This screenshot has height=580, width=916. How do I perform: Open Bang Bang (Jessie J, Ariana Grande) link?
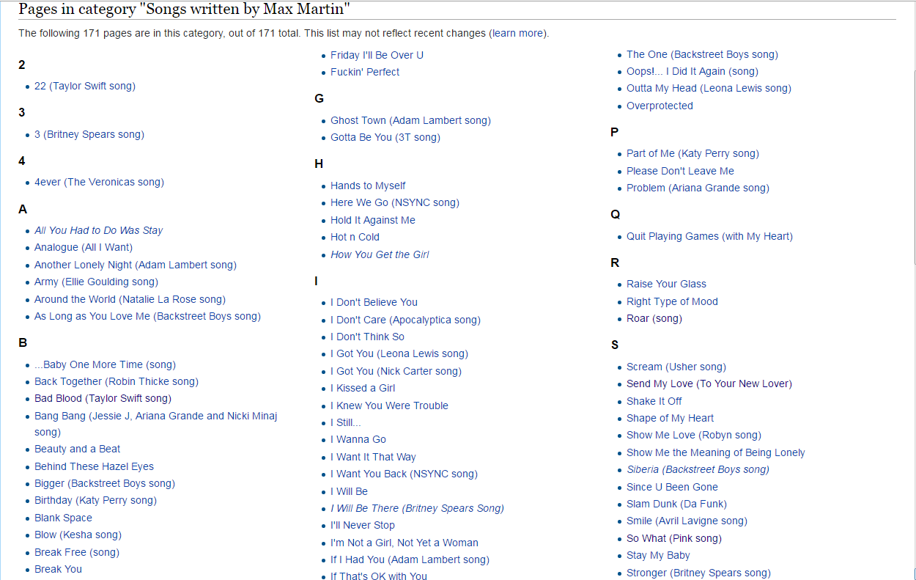click(156, 424)
